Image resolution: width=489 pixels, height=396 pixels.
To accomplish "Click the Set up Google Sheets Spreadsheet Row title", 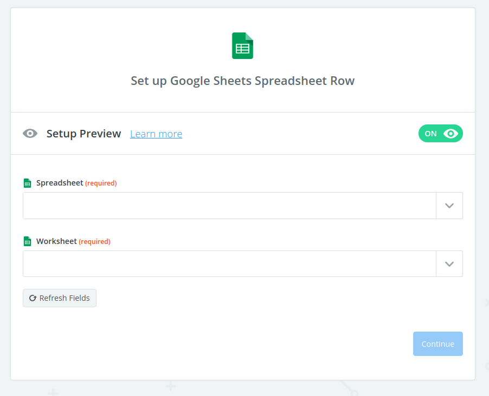I will click(242, 81).
